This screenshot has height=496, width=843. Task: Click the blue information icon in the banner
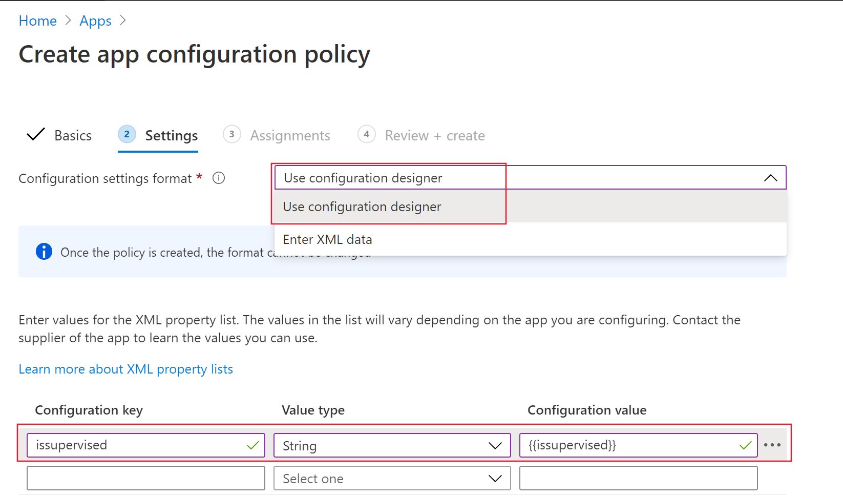coord(44,251)
